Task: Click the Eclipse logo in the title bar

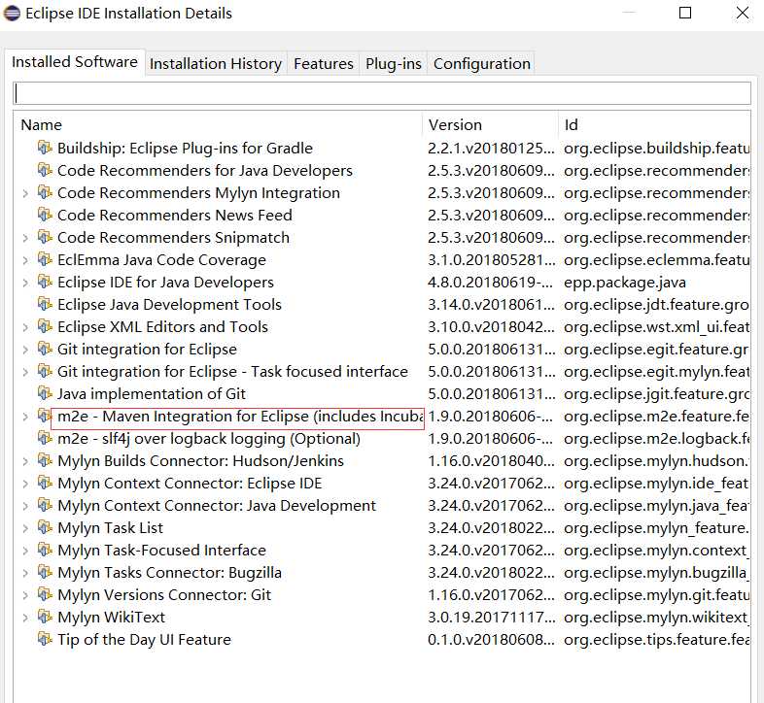Action: (12, 14)
